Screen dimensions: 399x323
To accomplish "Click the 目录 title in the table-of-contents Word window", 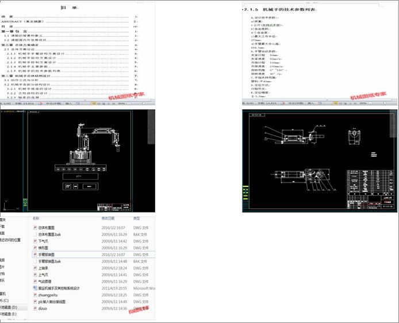I will [x=70, y=7].
